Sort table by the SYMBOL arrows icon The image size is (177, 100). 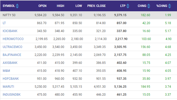coord(17,6)
